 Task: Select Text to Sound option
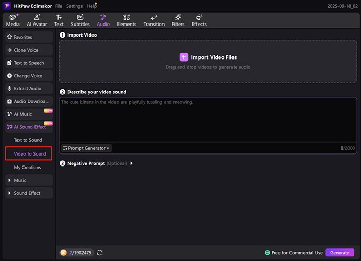(x=28, y=140)
